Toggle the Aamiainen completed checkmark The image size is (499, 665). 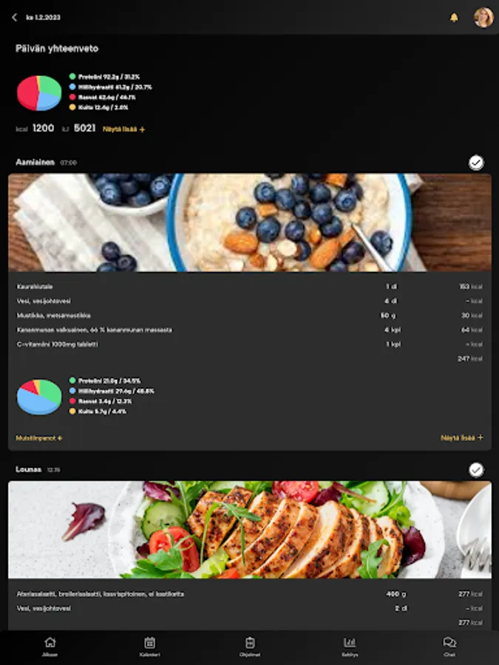pyautogui.click(x=476, y=163)
